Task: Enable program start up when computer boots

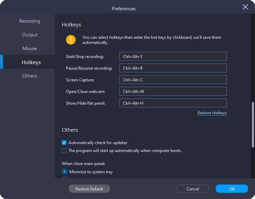Action: point(64,151)
